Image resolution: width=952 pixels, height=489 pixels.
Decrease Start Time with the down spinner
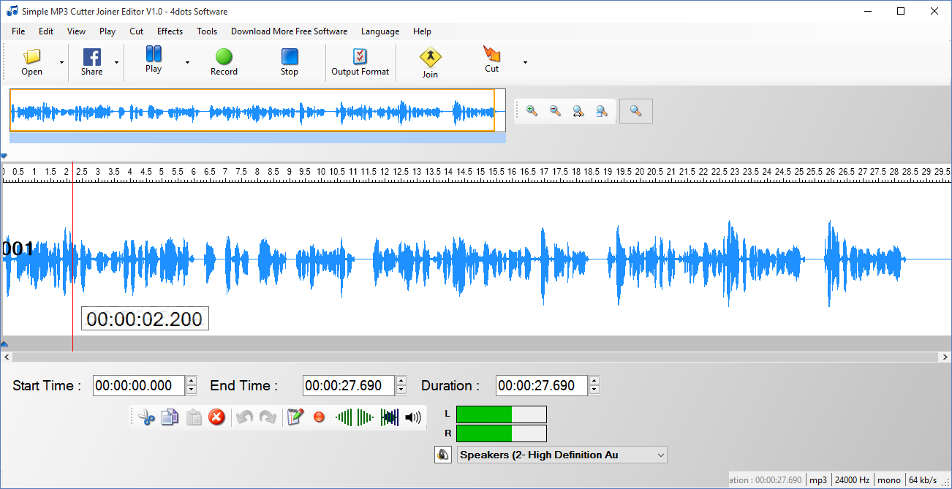(192, 390)
